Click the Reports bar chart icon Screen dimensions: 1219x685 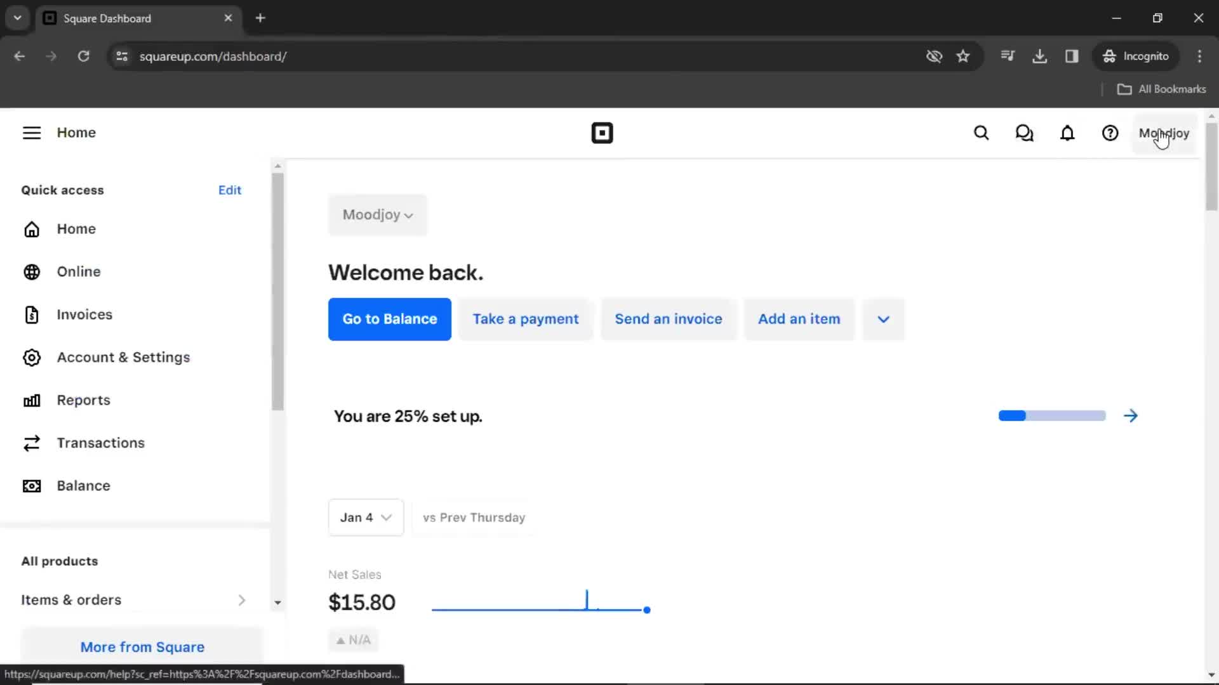pos(32,400)
